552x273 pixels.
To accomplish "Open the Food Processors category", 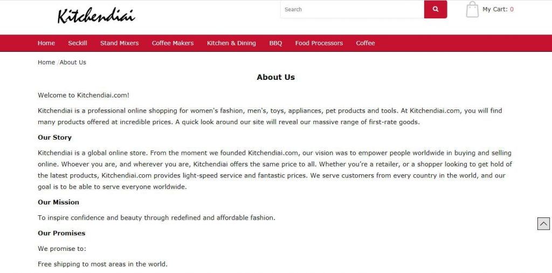I will (319, 43).
